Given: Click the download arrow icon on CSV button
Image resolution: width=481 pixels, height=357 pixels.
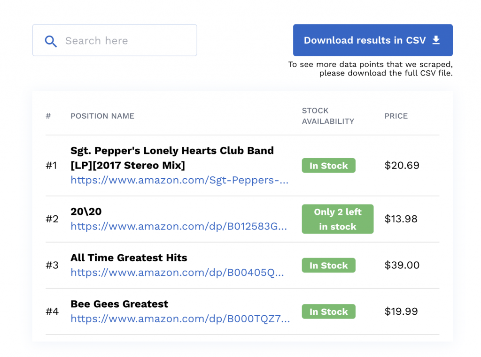Looking at the screenshot, I should [x=435, y=40].
